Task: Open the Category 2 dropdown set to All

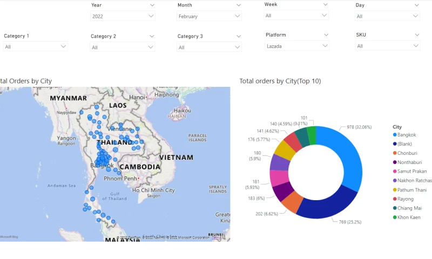Action: click(x=123, y=47)
